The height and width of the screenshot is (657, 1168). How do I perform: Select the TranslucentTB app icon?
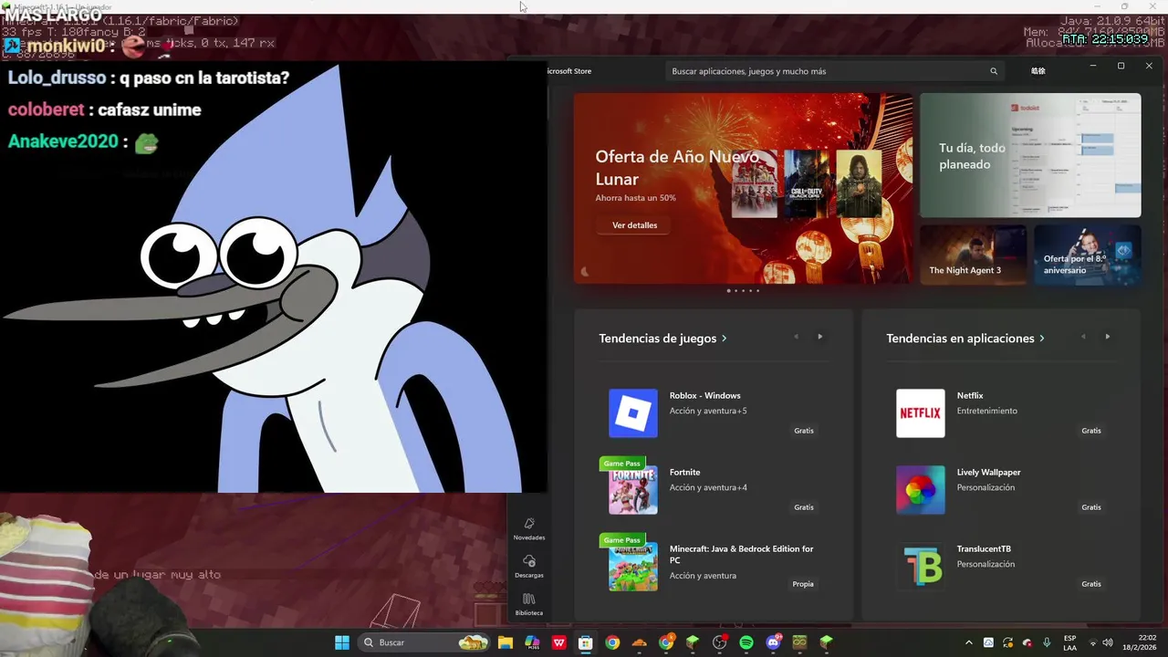pyautogui.click(x=921, y=567)
